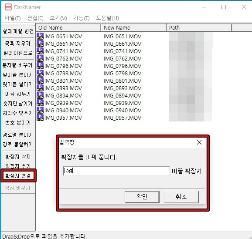252x239 pixels.
Task: Click MOV file icon for IMG_0801.MOV
Action: [40, 81]
